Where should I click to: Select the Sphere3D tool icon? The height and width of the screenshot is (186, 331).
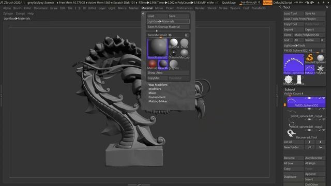(320, 59)
